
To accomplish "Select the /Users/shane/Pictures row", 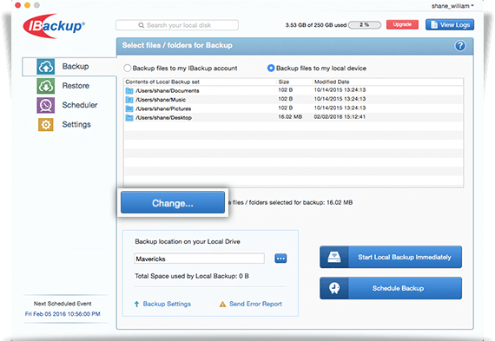I will point(294,108).
